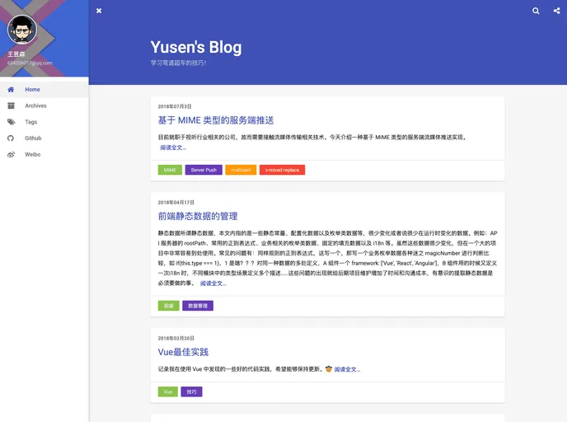Select the orange multipart tag

click(241, 170)
